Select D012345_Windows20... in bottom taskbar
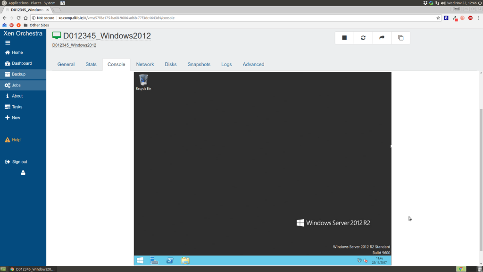 point(33,269)
